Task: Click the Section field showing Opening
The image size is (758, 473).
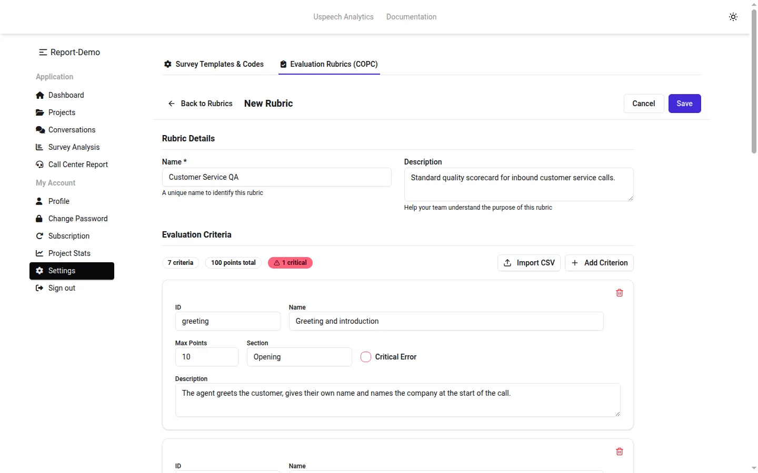Action: pos(299,357)
